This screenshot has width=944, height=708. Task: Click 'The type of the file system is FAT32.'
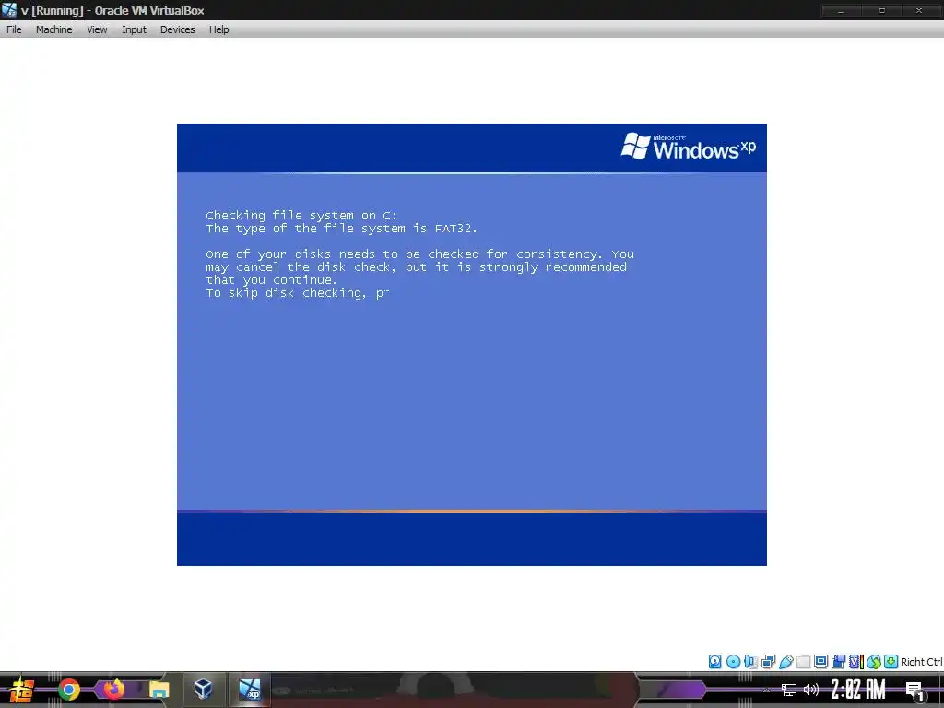pos(341,229)
